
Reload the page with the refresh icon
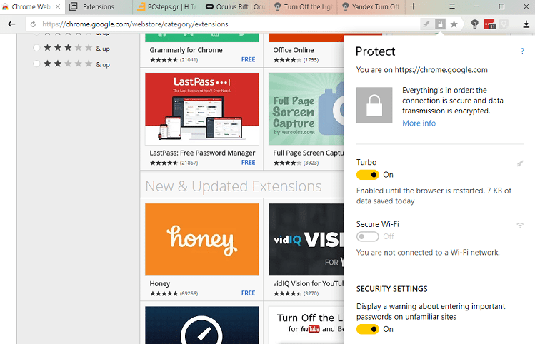[x=33, y=24]
